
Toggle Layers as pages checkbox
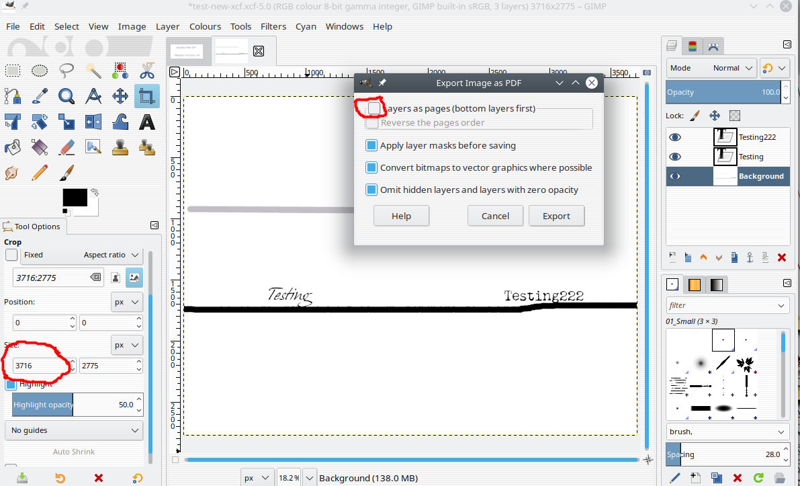[374, 108]
